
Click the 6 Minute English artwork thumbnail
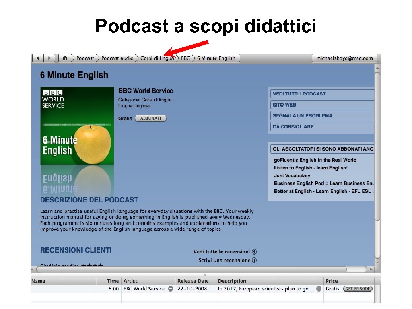(x=77, y=126)
